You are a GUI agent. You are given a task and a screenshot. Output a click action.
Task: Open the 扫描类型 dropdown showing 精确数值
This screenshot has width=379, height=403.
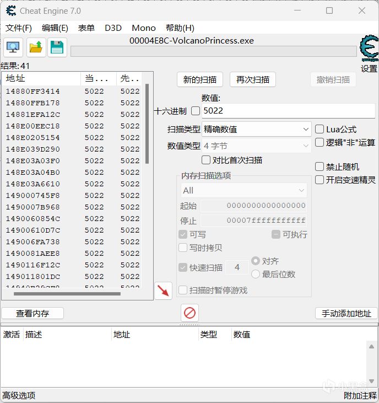pos(257,129)
